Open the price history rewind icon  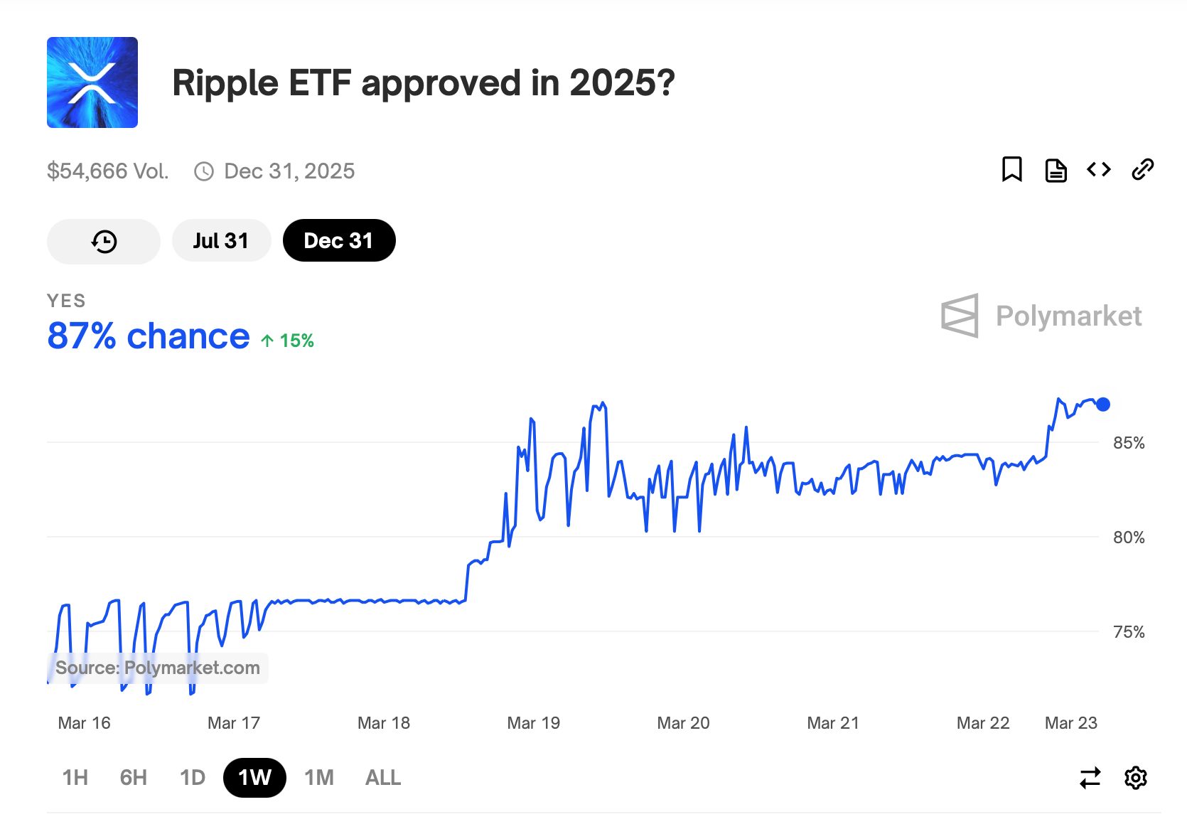103,240
